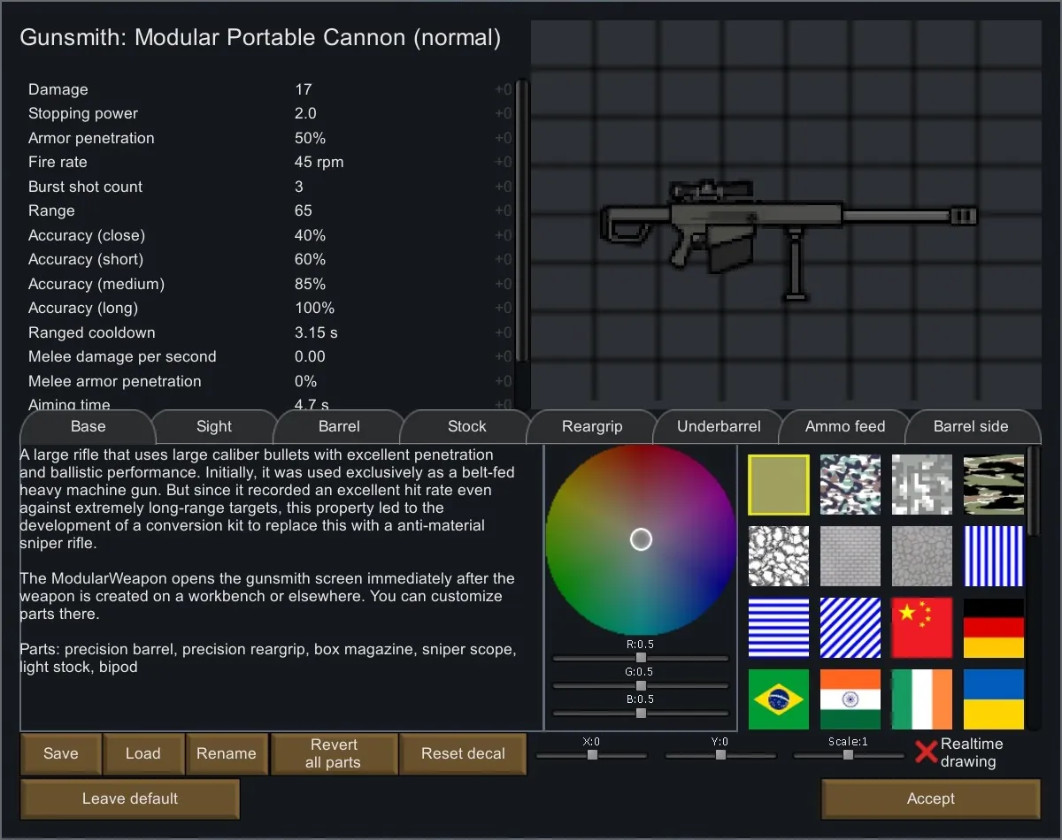This screenshot has height=840, width=1062.
Task: Select the India flag decal
Action: pos(850,699)
